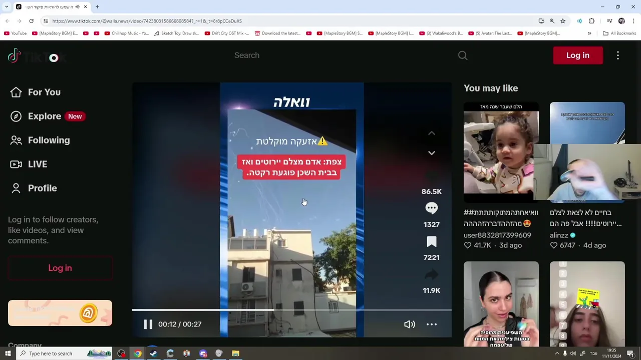Open the LIVE section
The image size is (641, 360).
(x=29, y=164)
